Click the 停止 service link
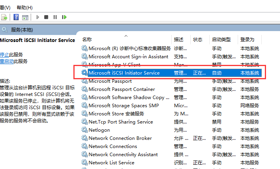 [4, 55]
